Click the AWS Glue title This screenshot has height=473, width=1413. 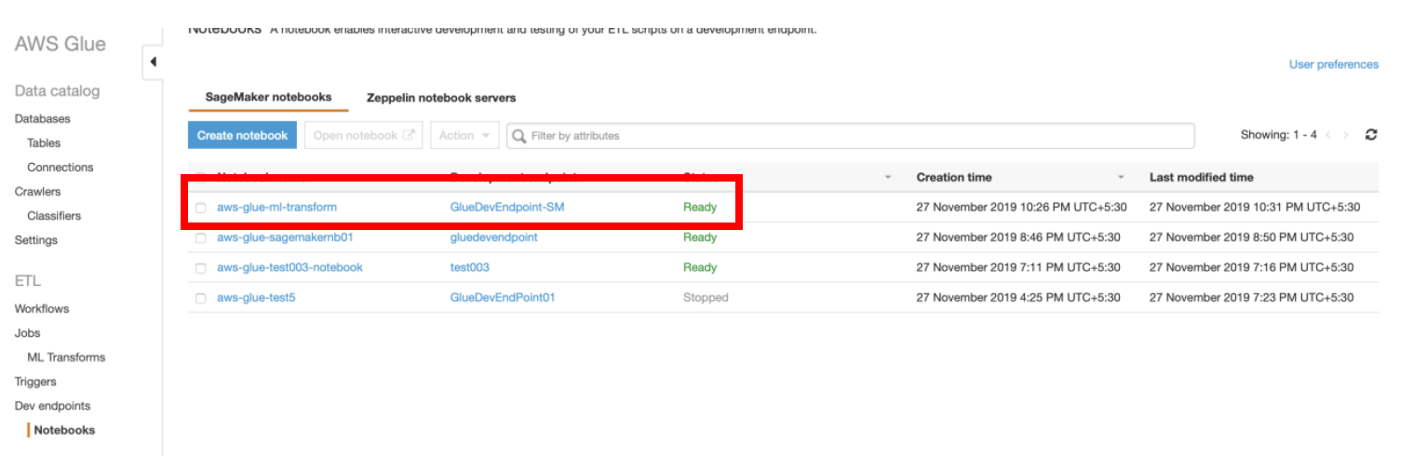coord(60,44)
